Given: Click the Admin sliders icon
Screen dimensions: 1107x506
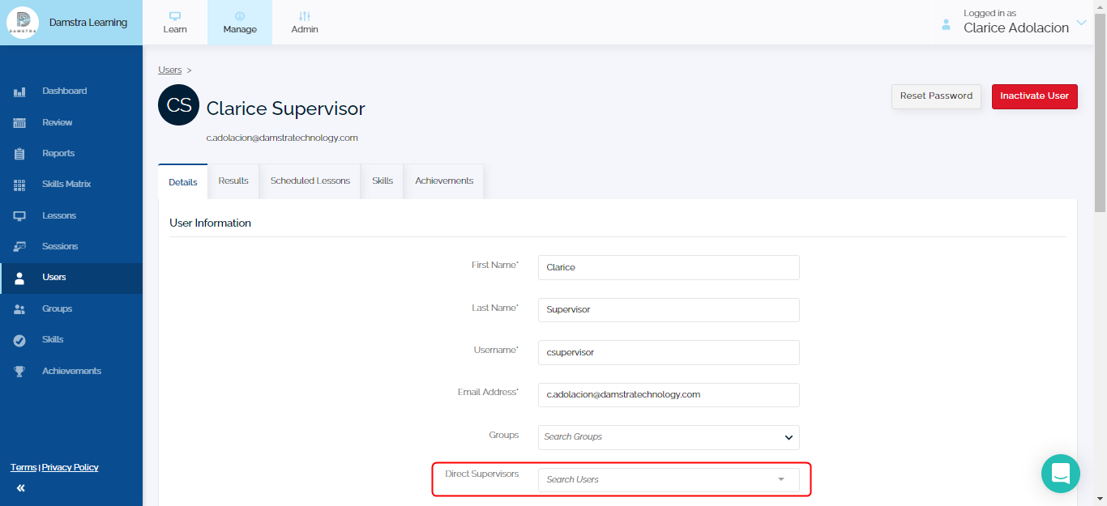Looking at the screenshot, I should tap(305, 15).
